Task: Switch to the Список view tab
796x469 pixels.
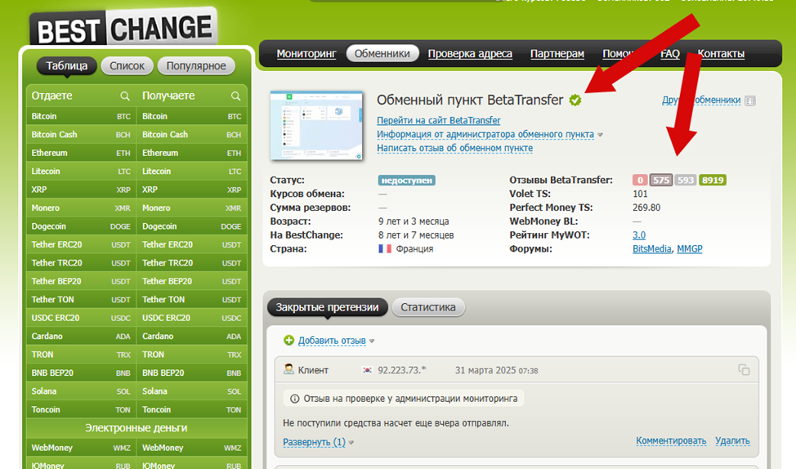Action: [x=127, y=65]
